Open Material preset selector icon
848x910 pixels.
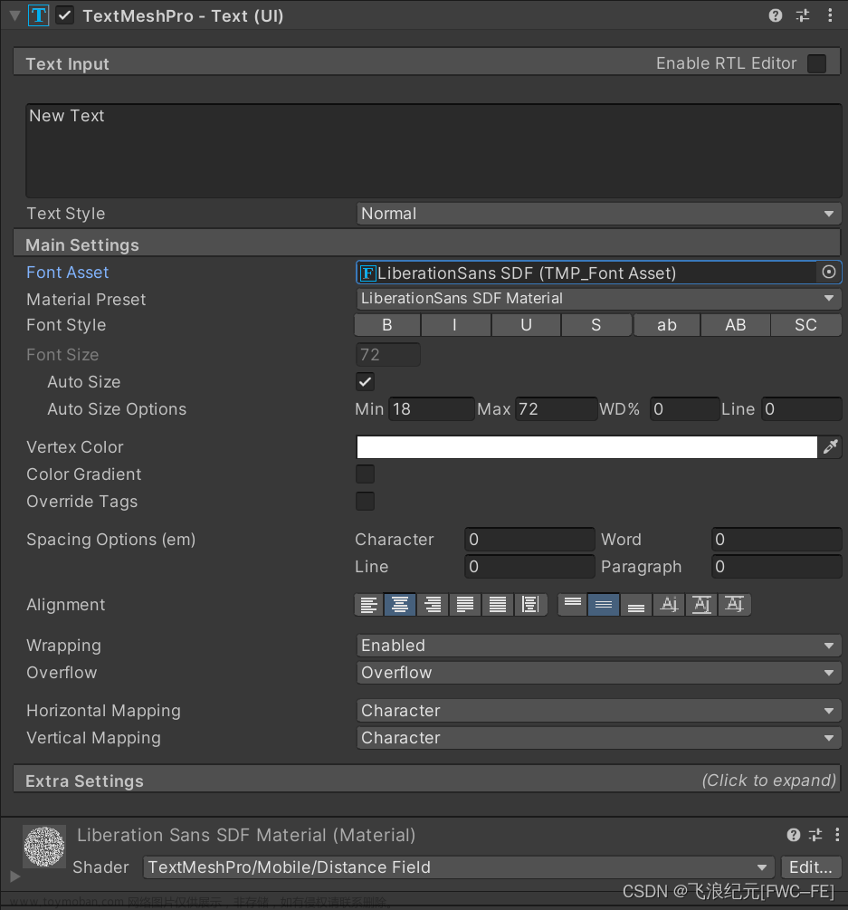(815, 835)
